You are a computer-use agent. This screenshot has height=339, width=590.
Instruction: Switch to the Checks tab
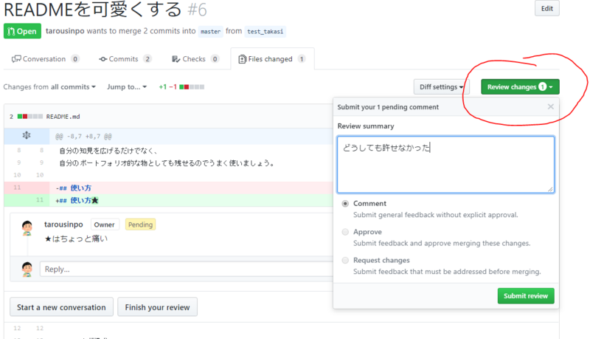point(195,59)
